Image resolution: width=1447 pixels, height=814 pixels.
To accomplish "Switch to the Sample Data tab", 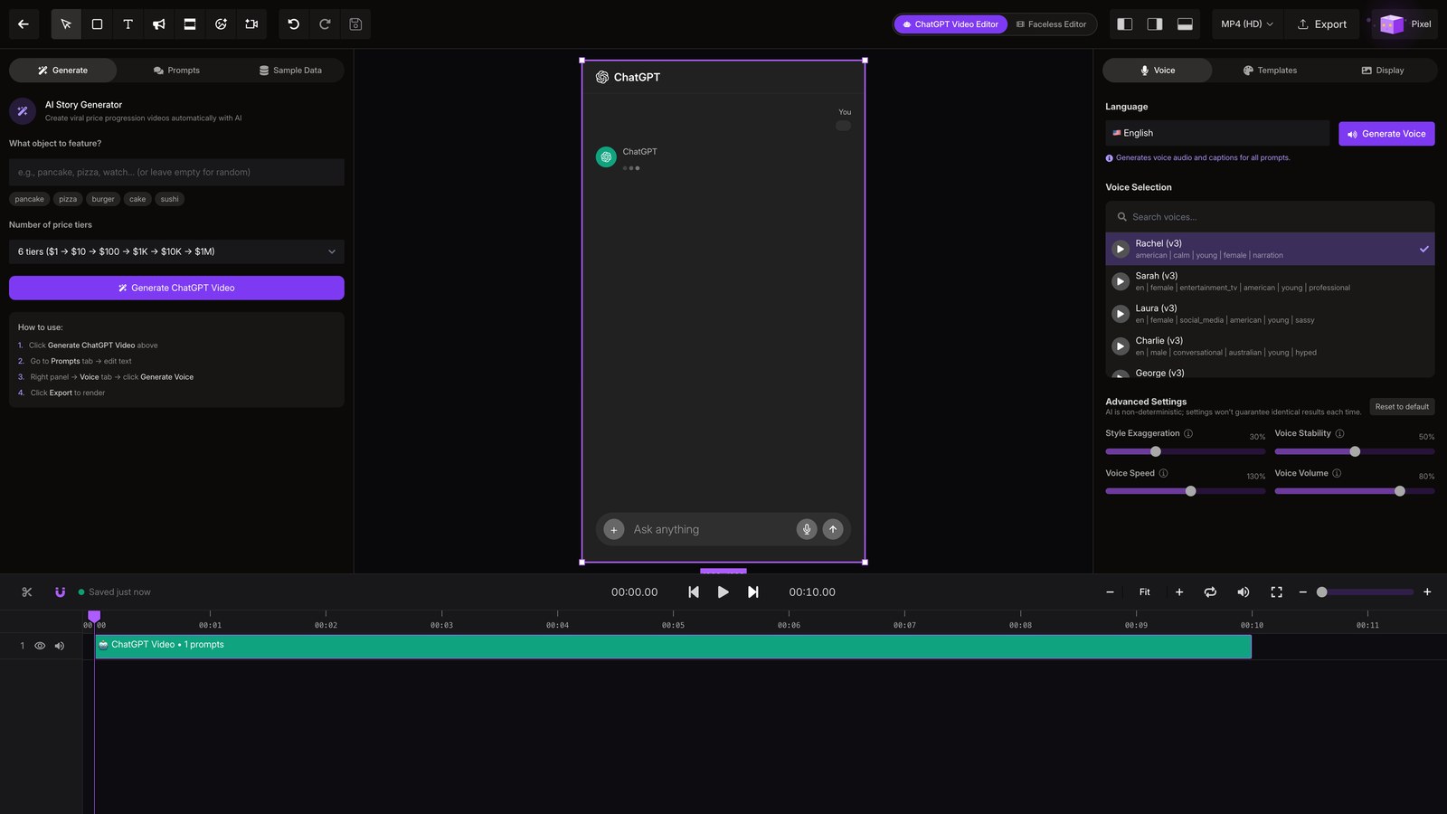I will tap(290, 71).
